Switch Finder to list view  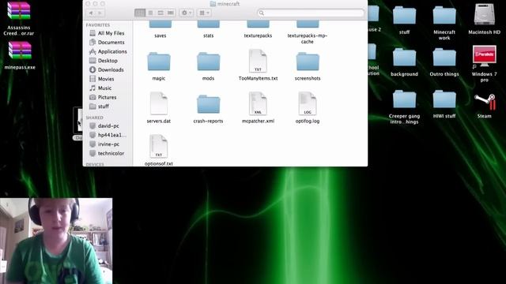pos(150,13)
